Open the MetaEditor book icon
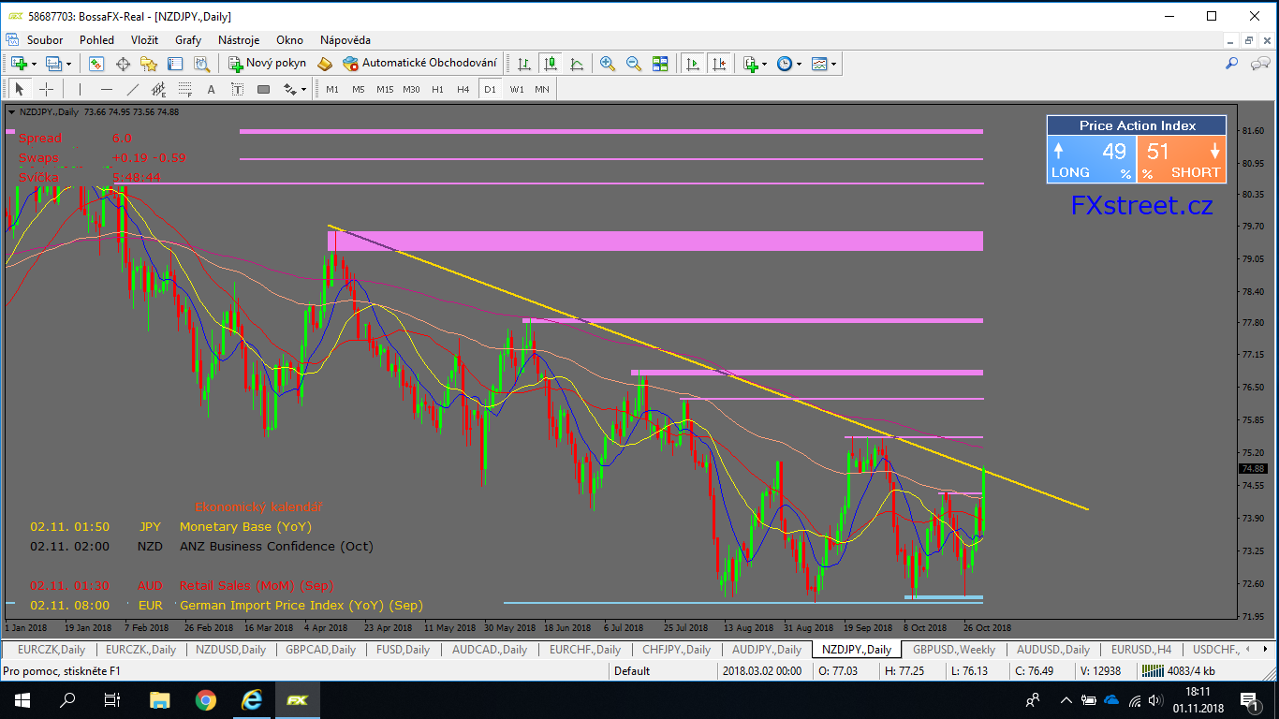This screenshot has height=719, width=1279. pyautogui.click(x=325, y=64)
